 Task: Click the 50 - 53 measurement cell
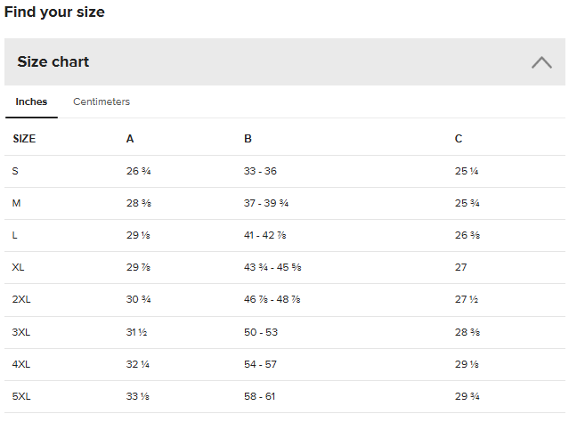(x=260, y=332)
